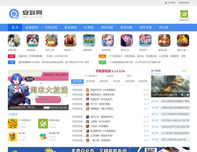
Task: Open the 3733游戏盒子 app icon under 小编推荐
Action: pos(13,123)
